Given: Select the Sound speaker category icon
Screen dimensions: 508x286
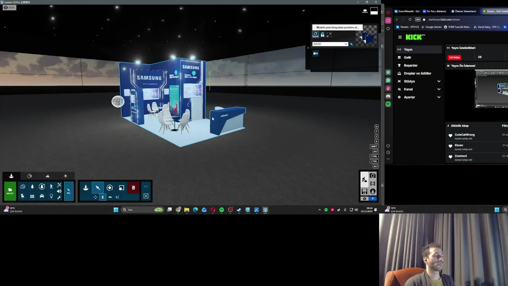Looking at the screenshot, I should (59, 191).
